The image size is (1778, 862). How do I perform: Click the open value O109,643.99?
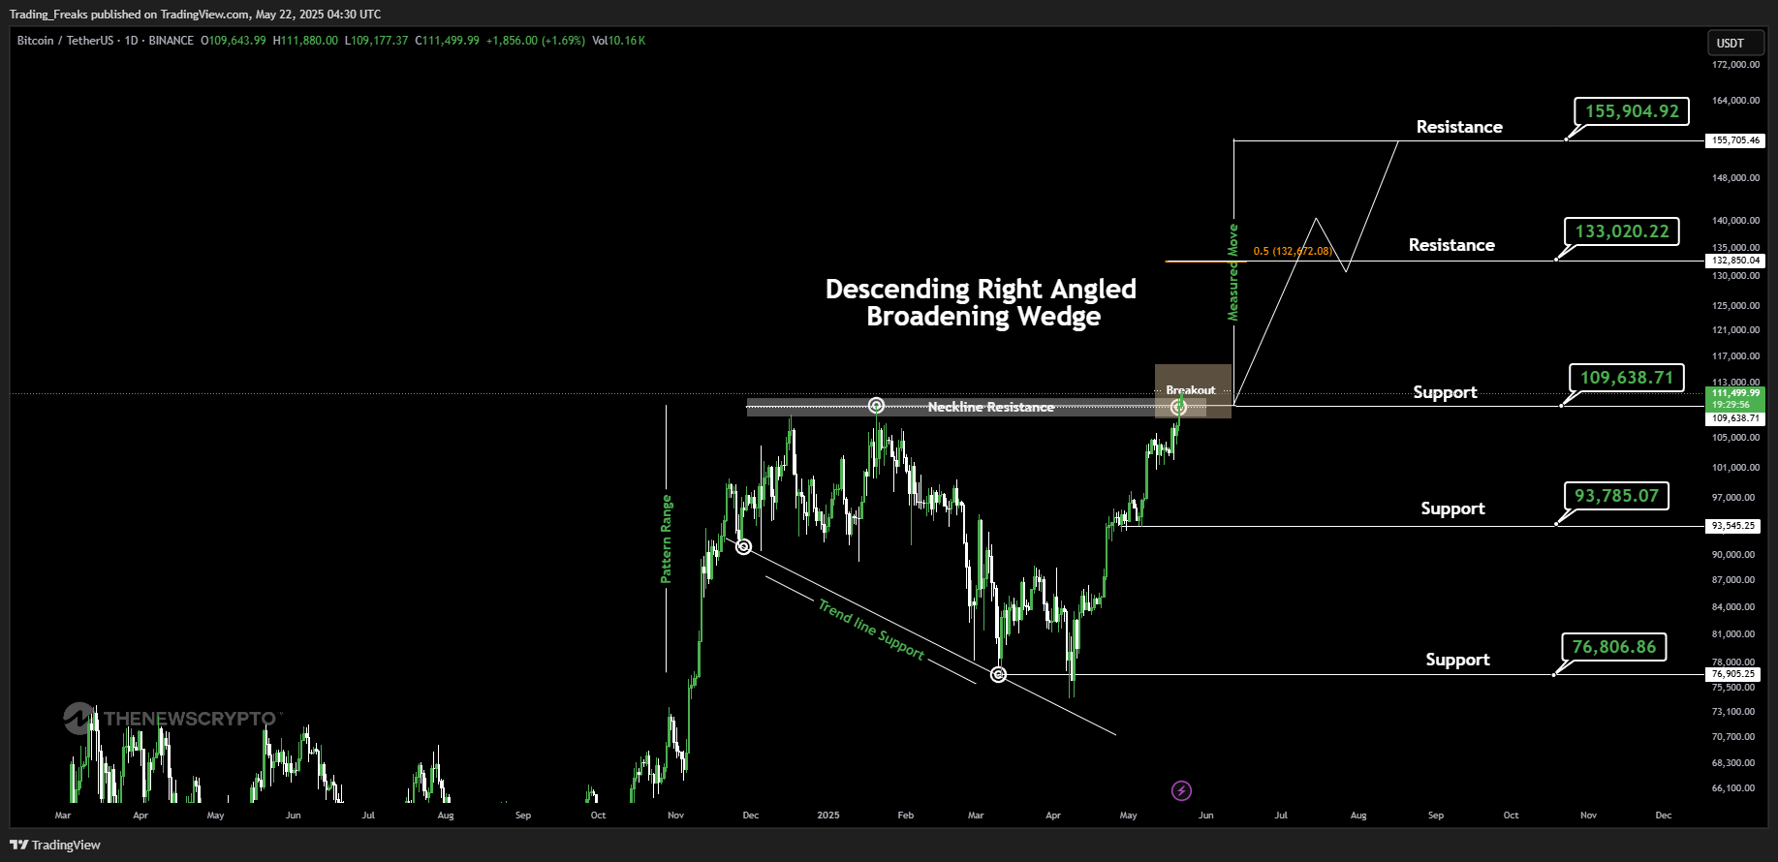click(x=234, y=41)
